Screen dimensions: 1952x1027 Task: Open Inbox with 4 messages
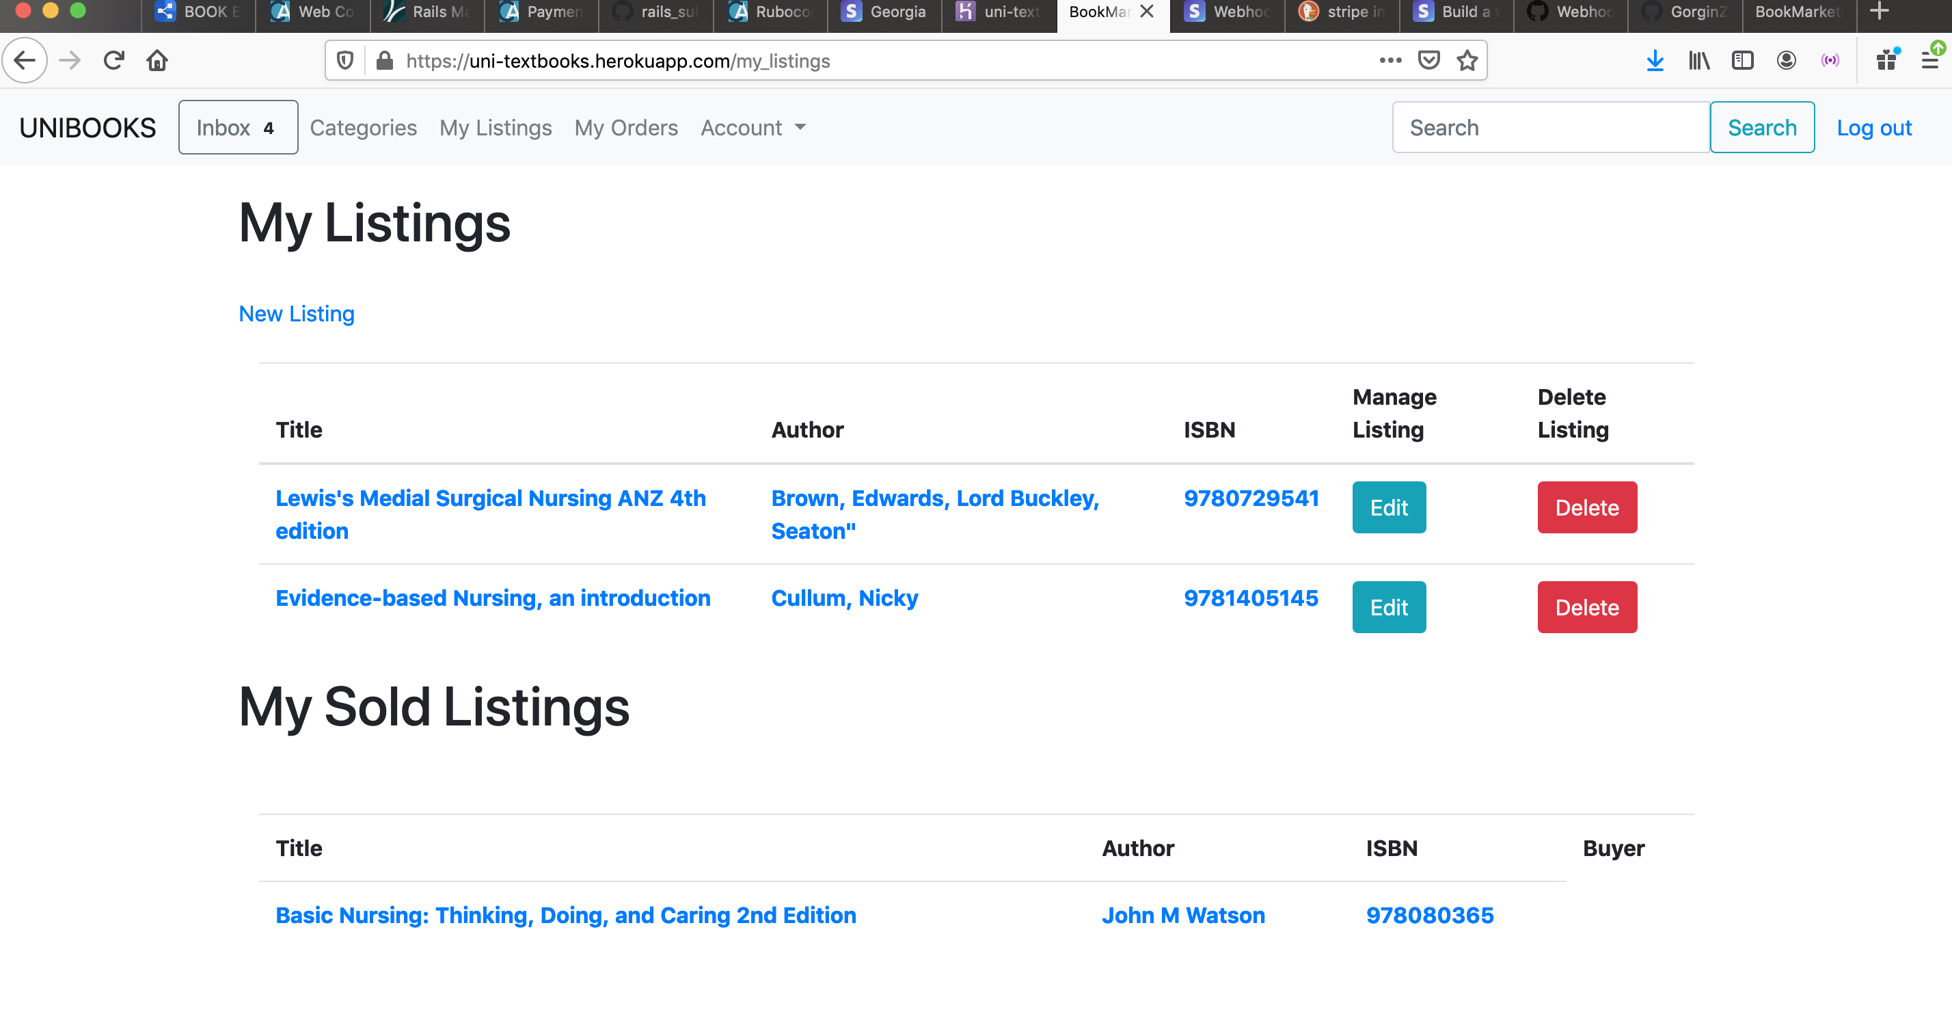click(x=238, y=128)
